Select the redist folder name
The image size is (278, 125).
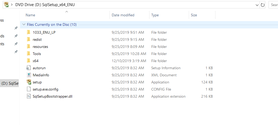pyautogui.click(x=37, y=39)
